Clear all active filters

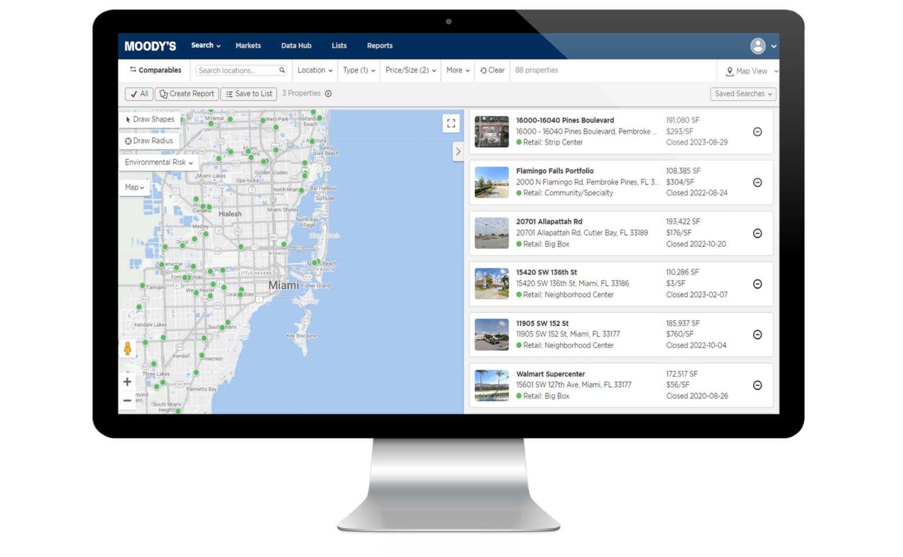click(x=491, y=70)
